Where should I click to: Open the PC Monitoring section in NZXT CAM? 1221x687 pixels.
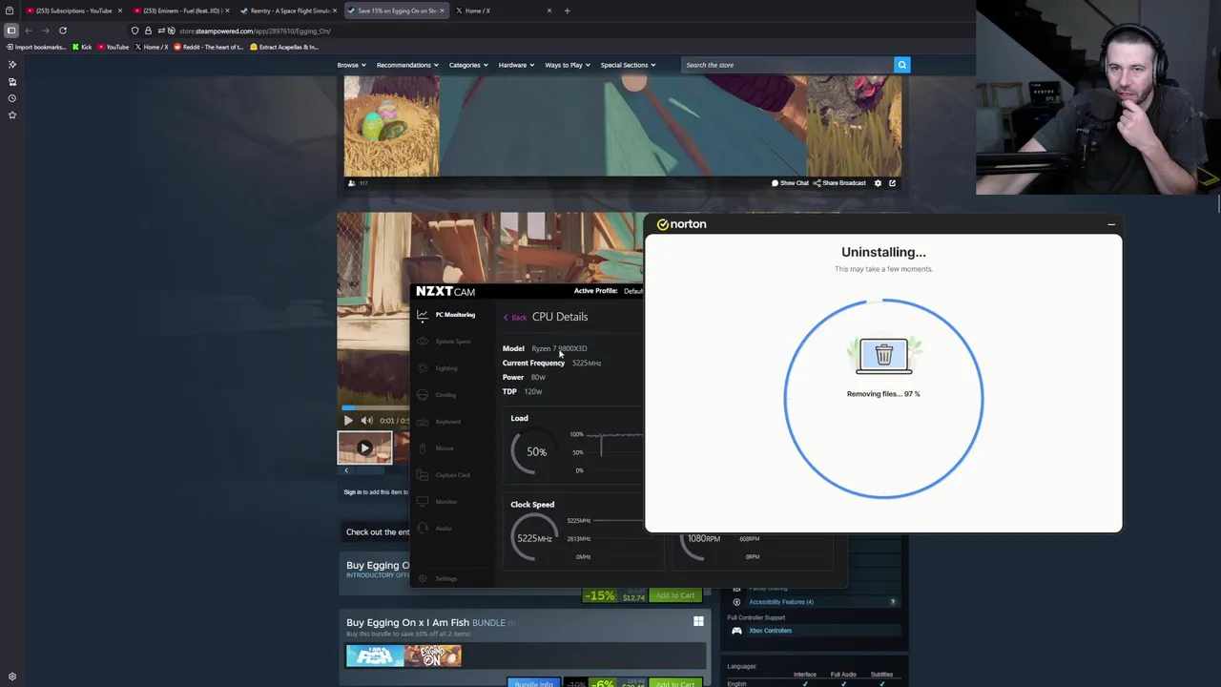[x=447, y=315]
